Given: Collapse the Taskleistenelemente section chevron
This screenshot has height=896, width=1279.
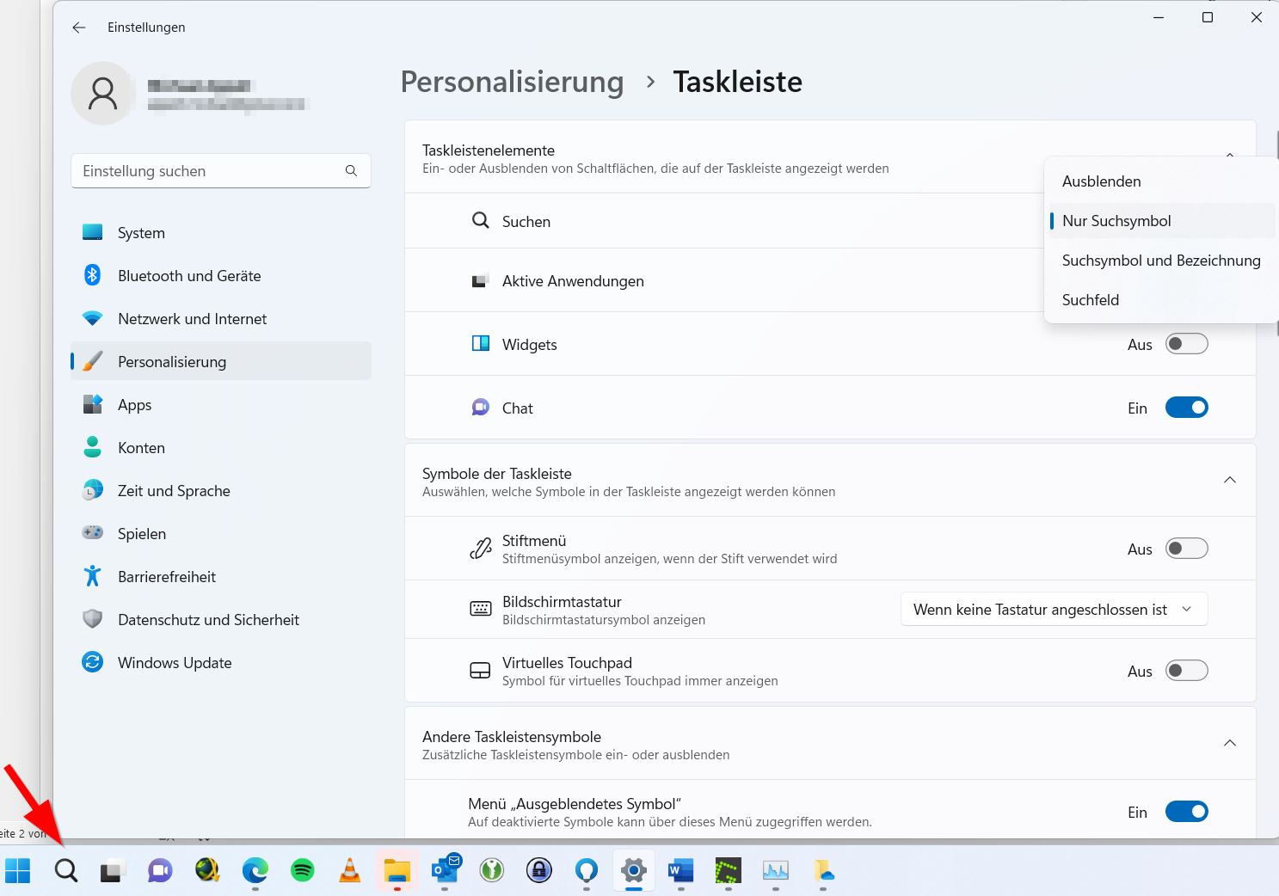Looking at the screenshot, I should pyautogui.click(x=1230, y=155).
